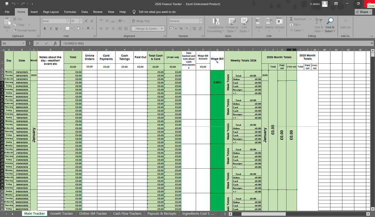
Task: Switch to the Cash Flow Trackers sheet
Action: pos(127,214)
